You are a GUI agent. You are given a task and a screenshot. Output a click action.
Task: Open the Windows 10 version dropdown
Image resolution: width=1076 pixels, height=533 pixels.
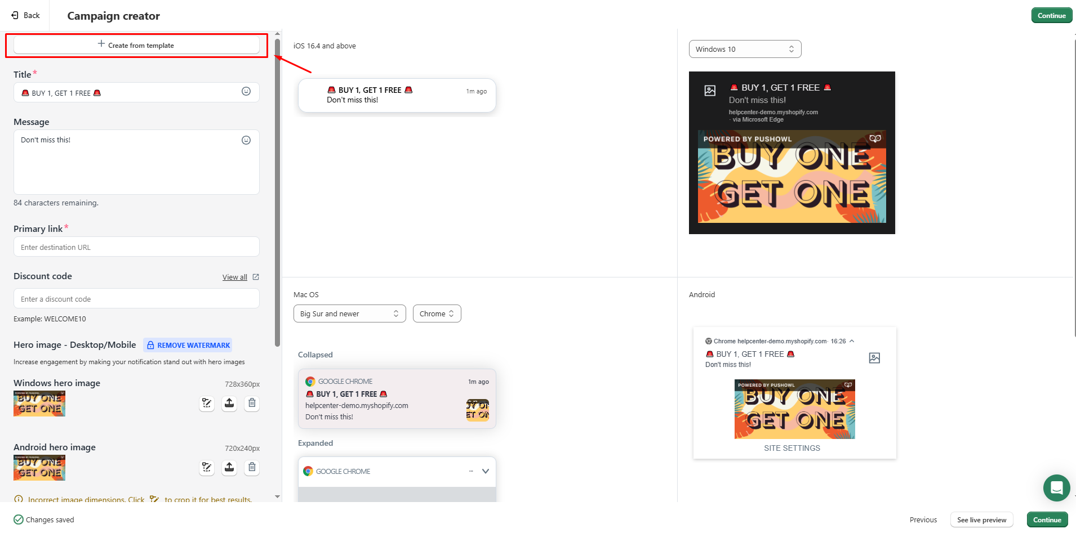(x=745, y=49)
